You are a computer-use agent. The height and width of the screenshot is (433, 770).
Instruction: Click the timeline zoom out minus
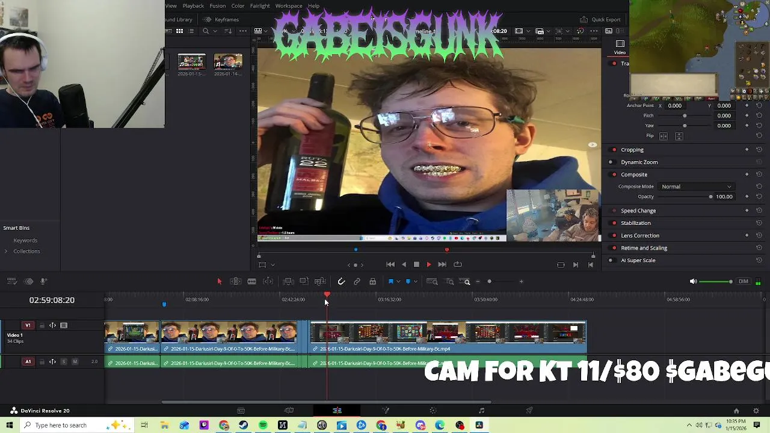point(478,281)
